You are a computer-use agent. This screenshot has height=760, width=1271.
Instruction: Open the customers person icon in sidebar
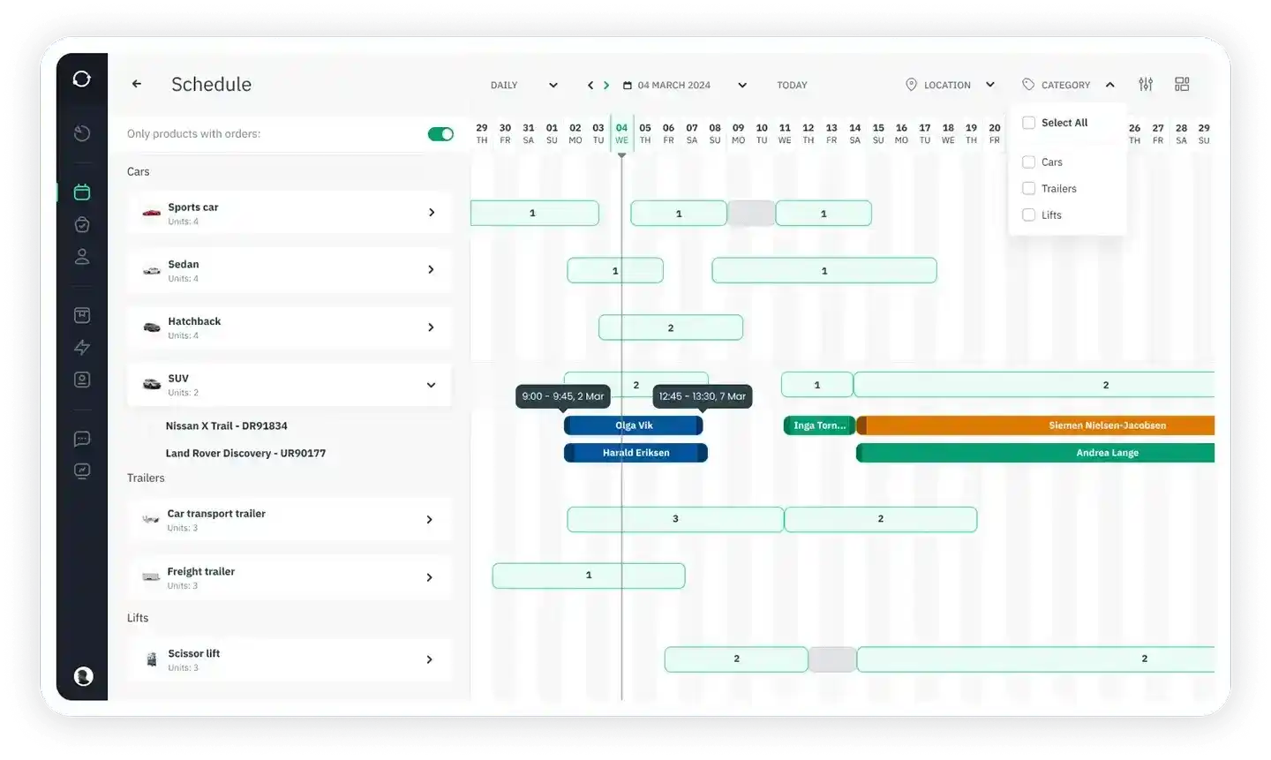82,257
